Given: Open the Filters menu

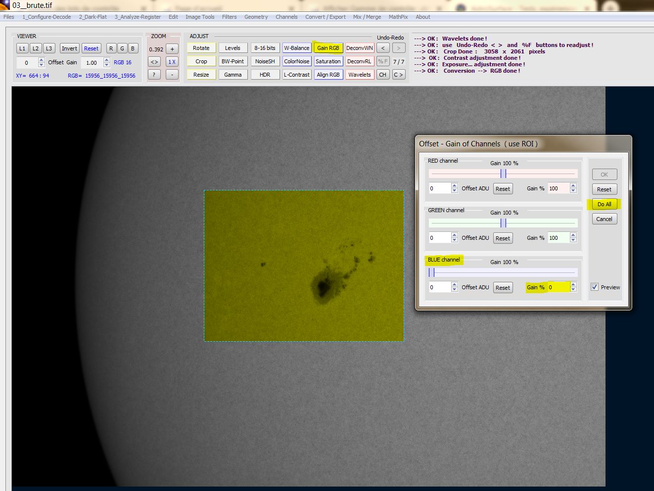Looking at the screenshot, I should pyautogui.click(x=230, y=17).
